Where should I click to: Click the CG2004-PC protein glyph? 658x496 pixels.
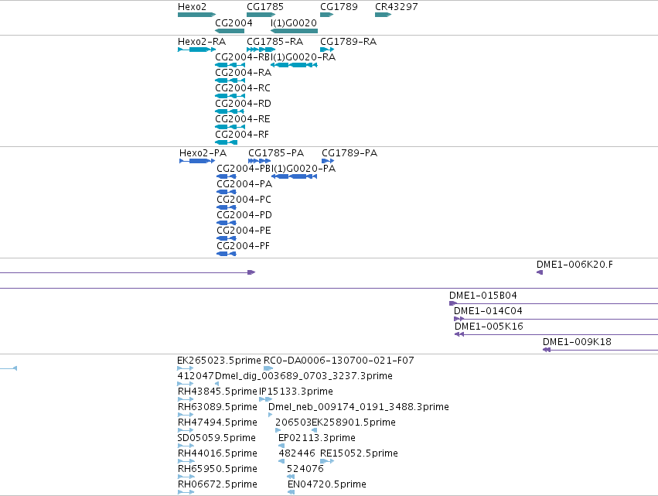click(227, 207)
